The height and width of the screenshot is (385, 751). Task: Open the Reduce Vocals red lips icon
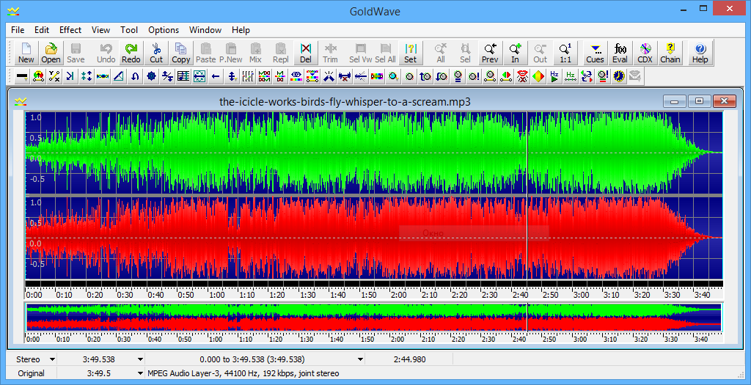point(522,76)
